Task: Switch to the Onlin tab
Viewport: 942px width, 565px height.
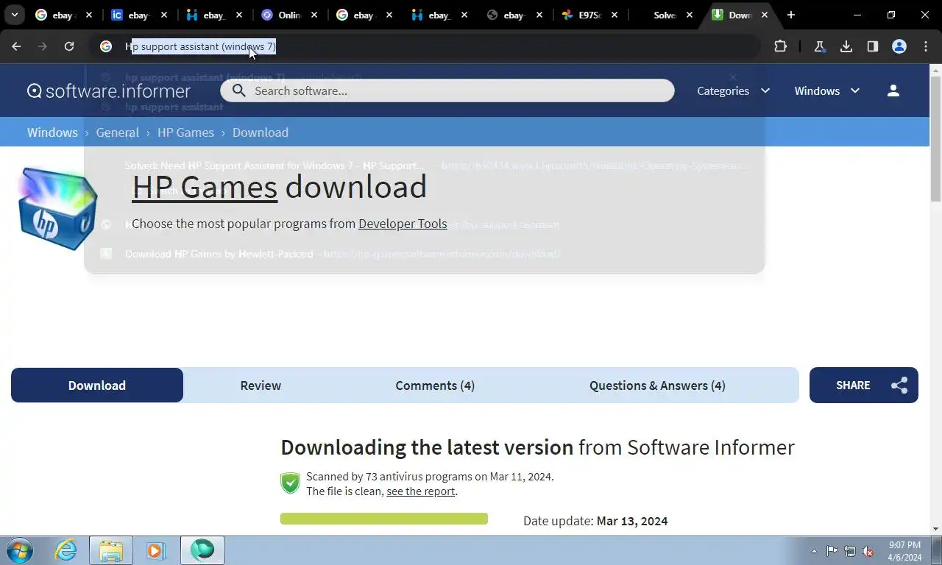Action: tap(290, 15)
